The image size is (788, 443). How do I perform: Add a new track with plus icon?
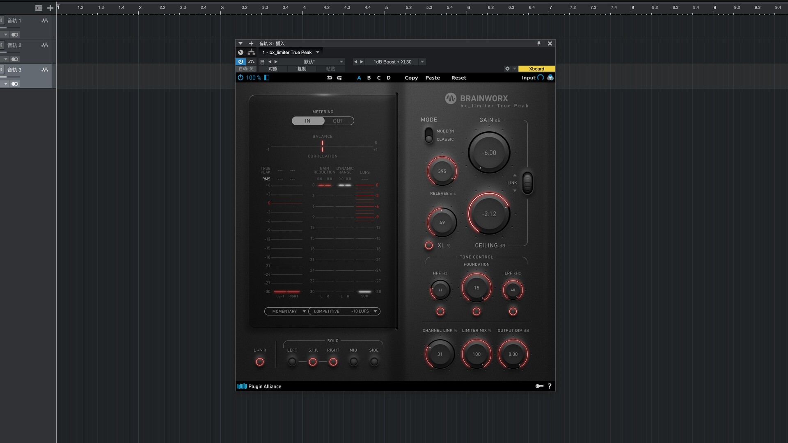[x=50, y=8]
